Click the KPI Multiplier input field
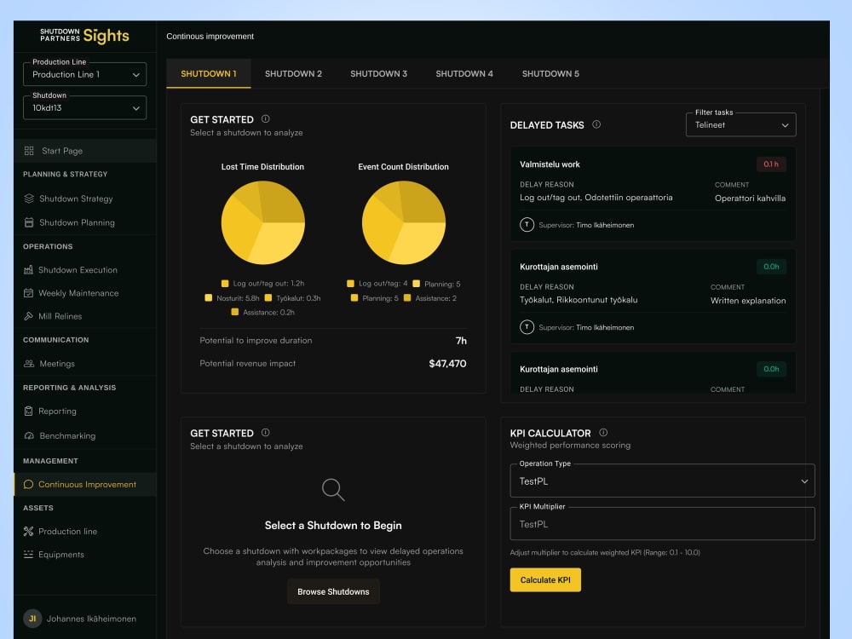 tap(662, 524)
